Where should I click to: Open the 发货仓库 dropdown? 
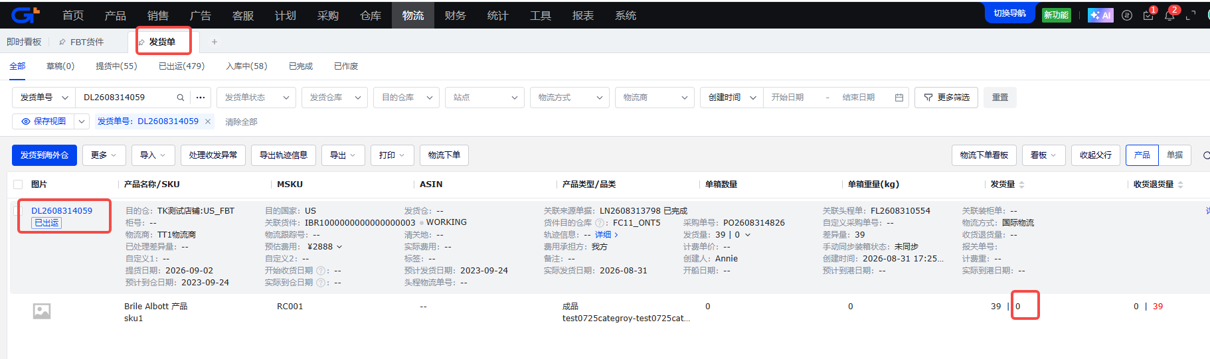(335, 98)
